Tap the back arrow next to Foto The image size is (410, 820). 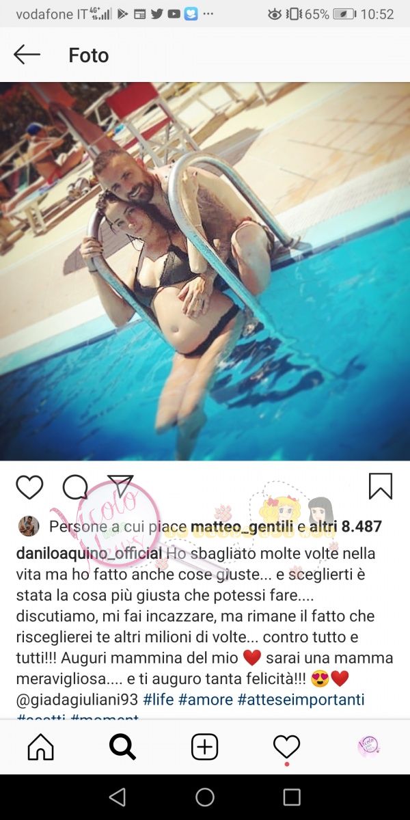[x=27, y=55]
